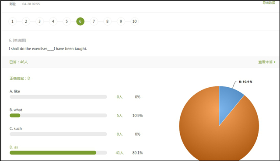Click option B what progress bar
Screen dimensions: 280x161
coord(58,116)
